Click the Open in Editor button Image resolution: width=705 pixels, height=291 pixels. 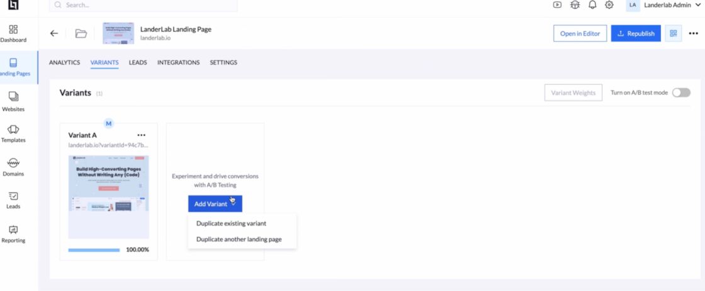[x=580, y=34]
